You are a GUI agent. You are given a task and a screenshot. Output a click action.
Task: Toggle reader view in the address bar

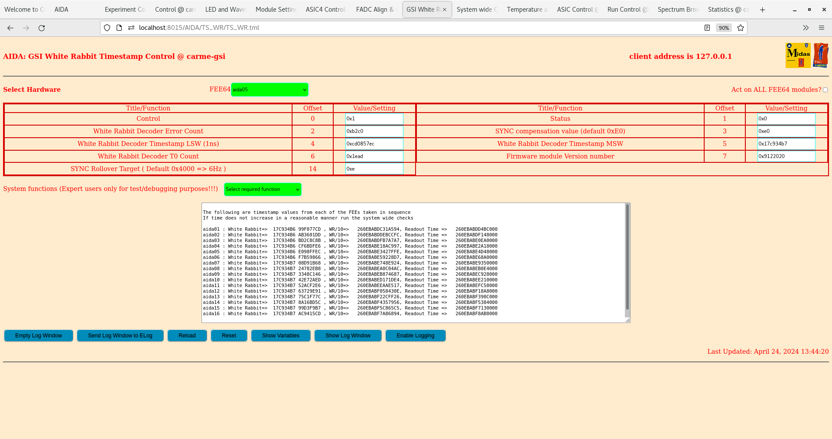(707, 27)
